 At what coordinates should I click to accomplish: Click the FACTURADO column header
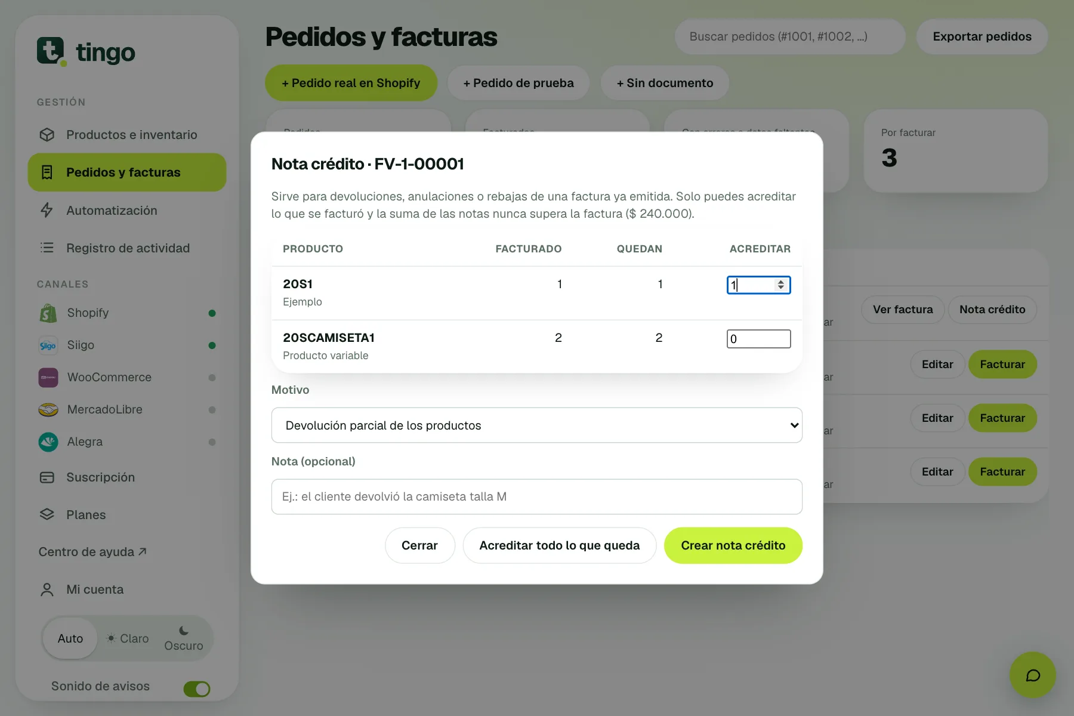pyautogui.click(x=528, y=249)
